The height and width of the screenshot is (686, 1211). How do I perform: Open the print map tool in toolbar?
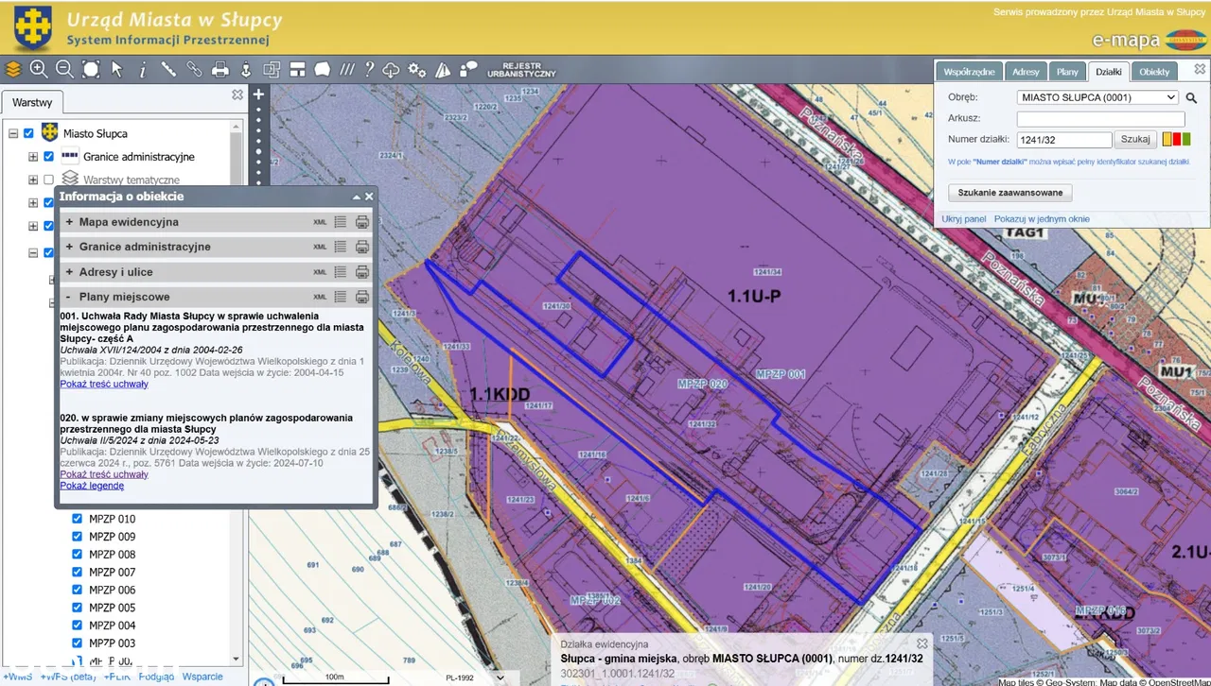(220, 69)
